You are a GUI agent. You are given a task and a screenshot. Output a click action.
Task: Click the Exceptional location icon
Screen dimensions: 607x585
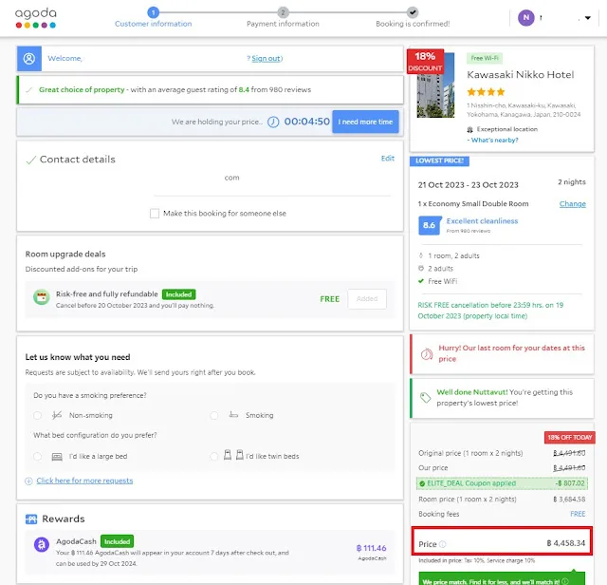(470, 129)
